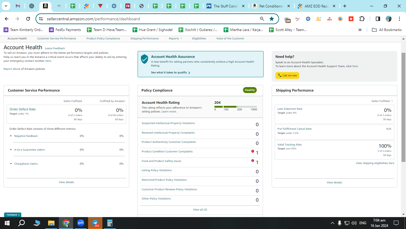This screenshot has height=229, width=406.
Task: Click the page's vertical scrollbar
Action: pos(403,107)
